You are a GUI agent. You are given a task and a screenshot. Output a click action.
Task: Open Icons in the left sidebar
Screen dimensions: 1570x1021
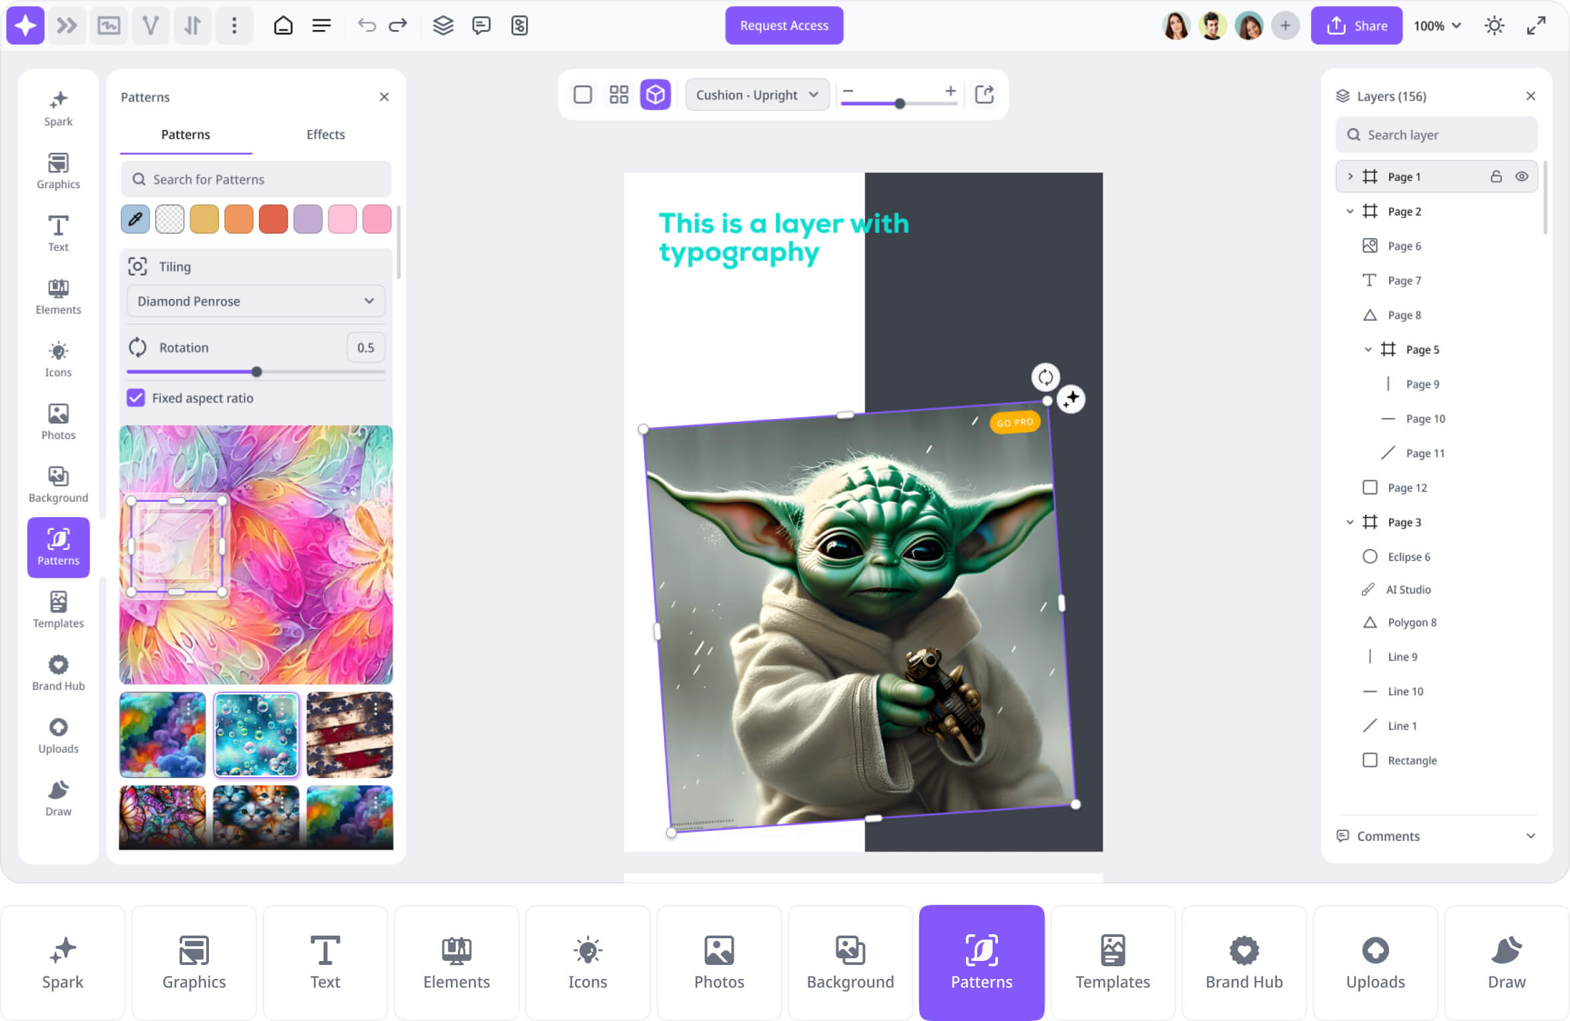(58, 359)
